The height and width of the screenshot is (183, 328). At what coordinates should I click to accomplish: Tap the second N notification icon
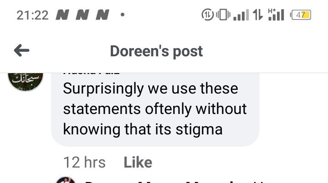(x=82, y=15)
